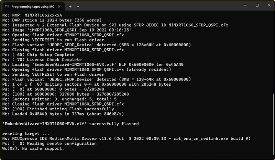
Task: Click the 'Chip Setup Complete' line
Action: (x=38, y=54)
